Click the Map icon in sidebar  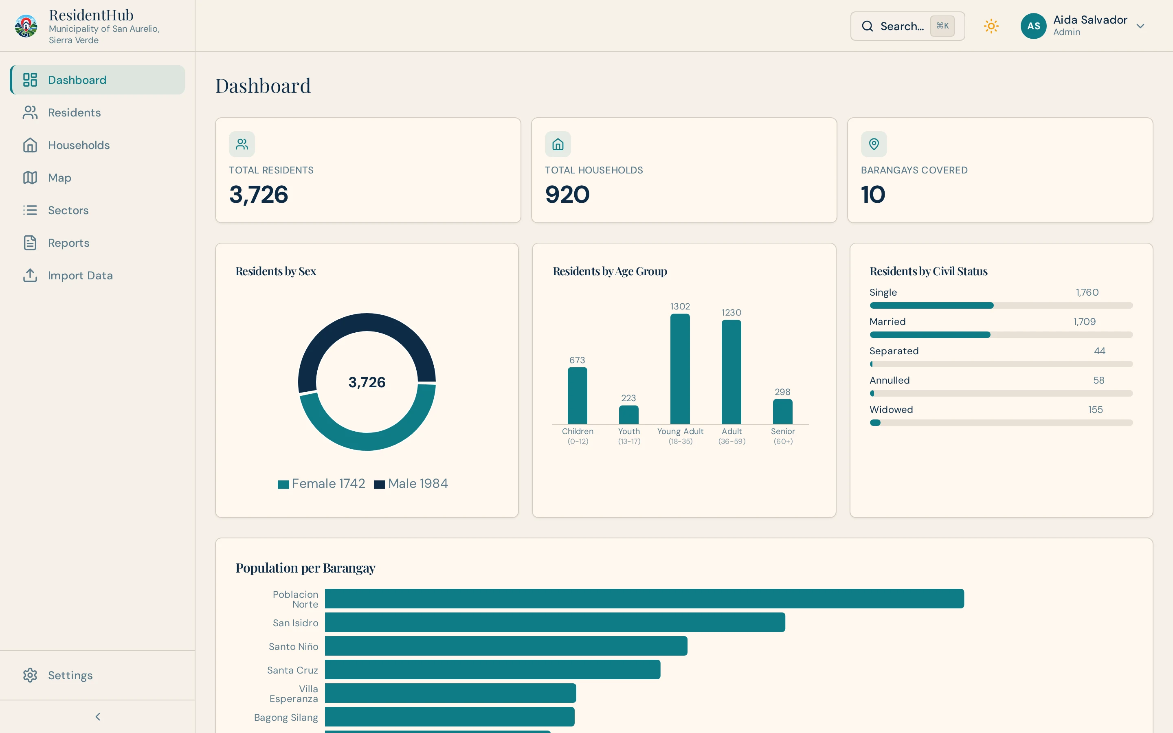coord(30,178)
